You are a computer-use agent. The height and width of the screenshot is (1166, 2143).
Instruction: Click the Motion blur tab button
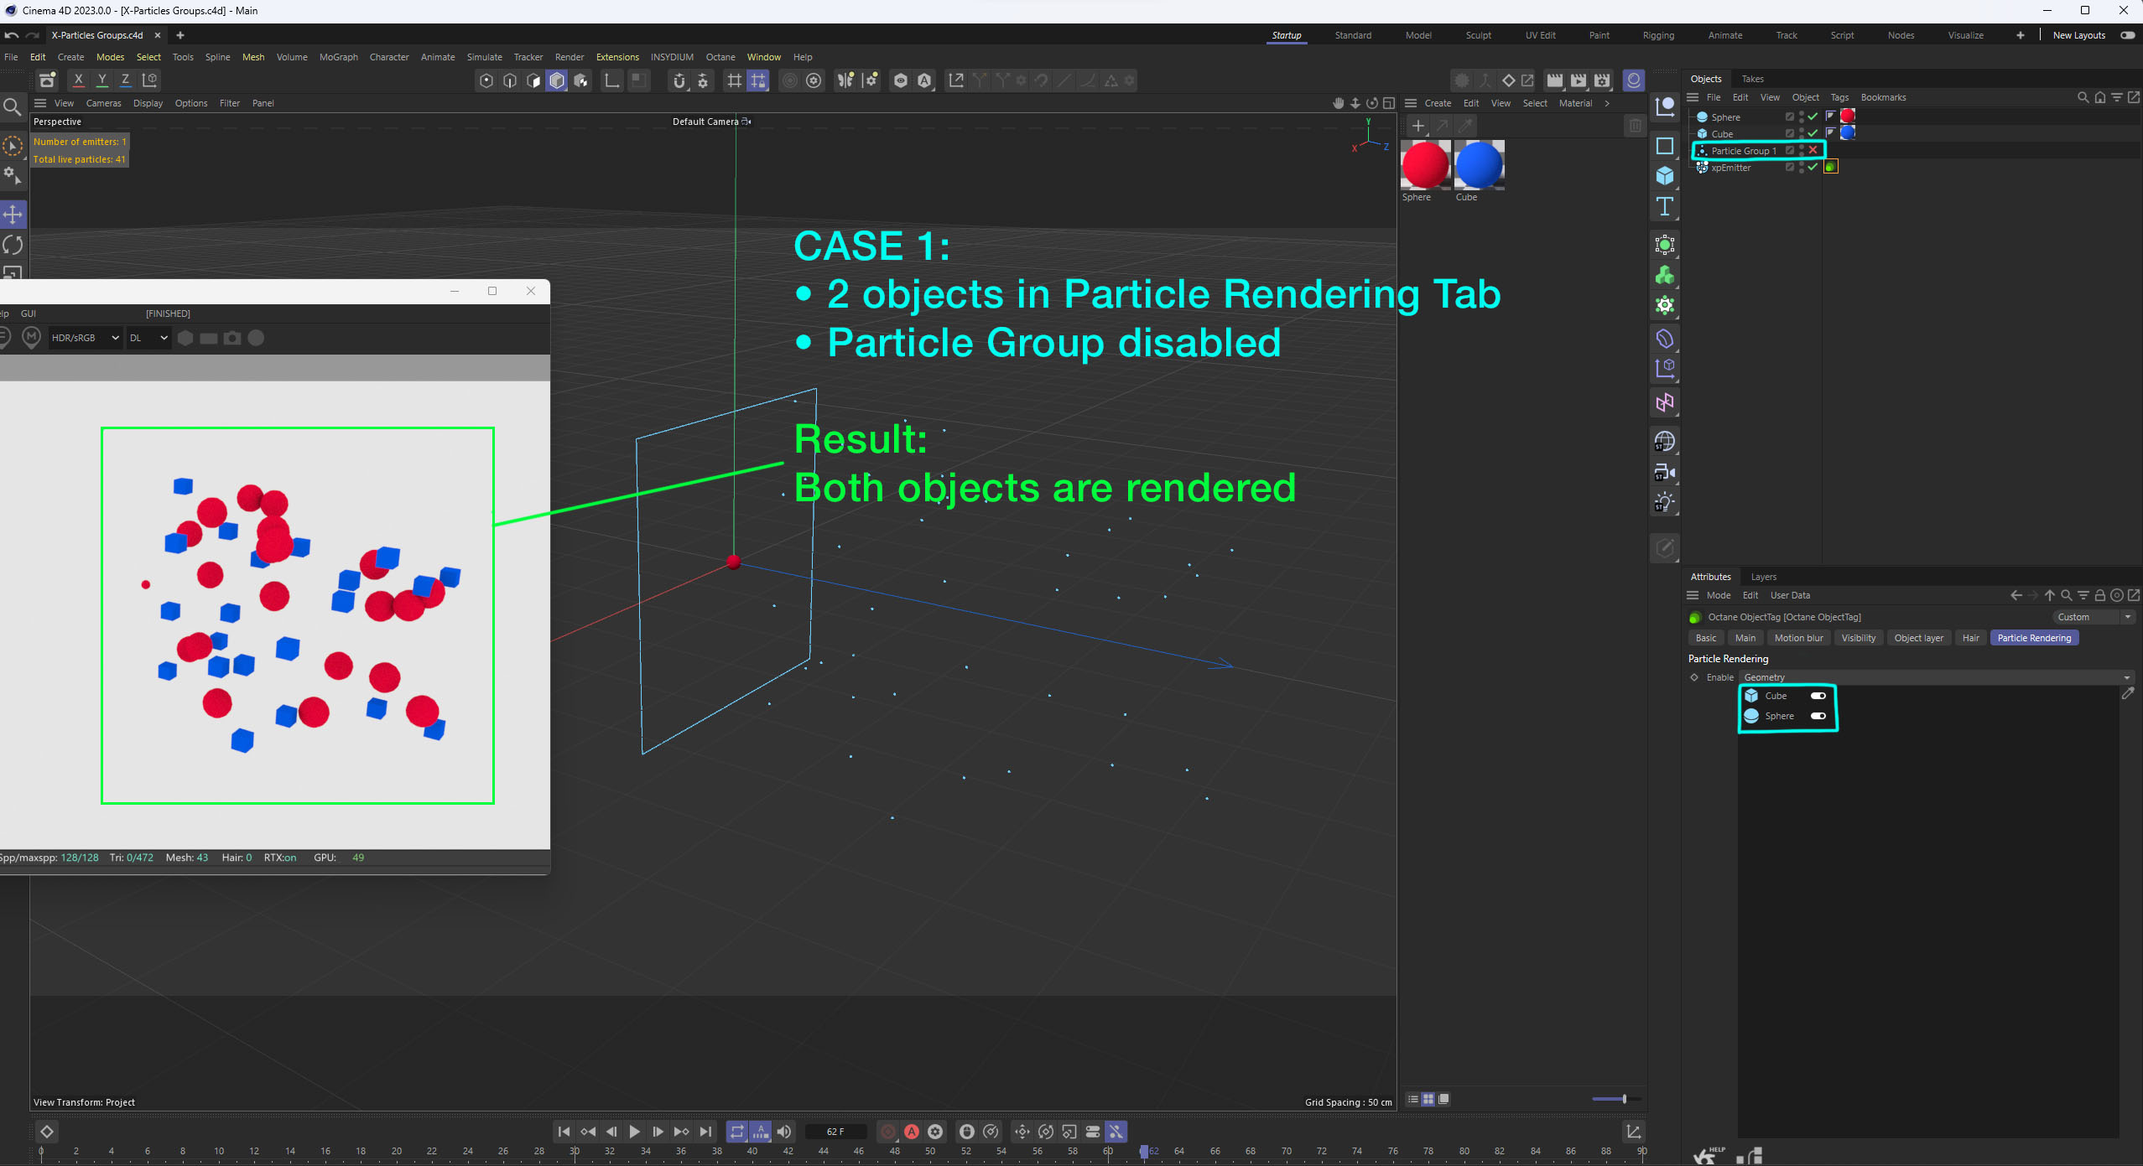[x=1798, y=638]
